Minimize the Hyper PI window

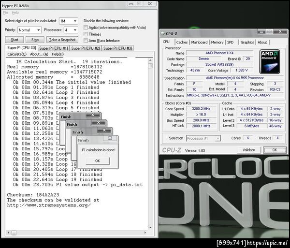(131, 4)
